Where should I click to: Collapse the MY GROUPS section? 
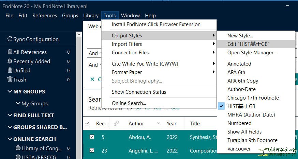10,92
